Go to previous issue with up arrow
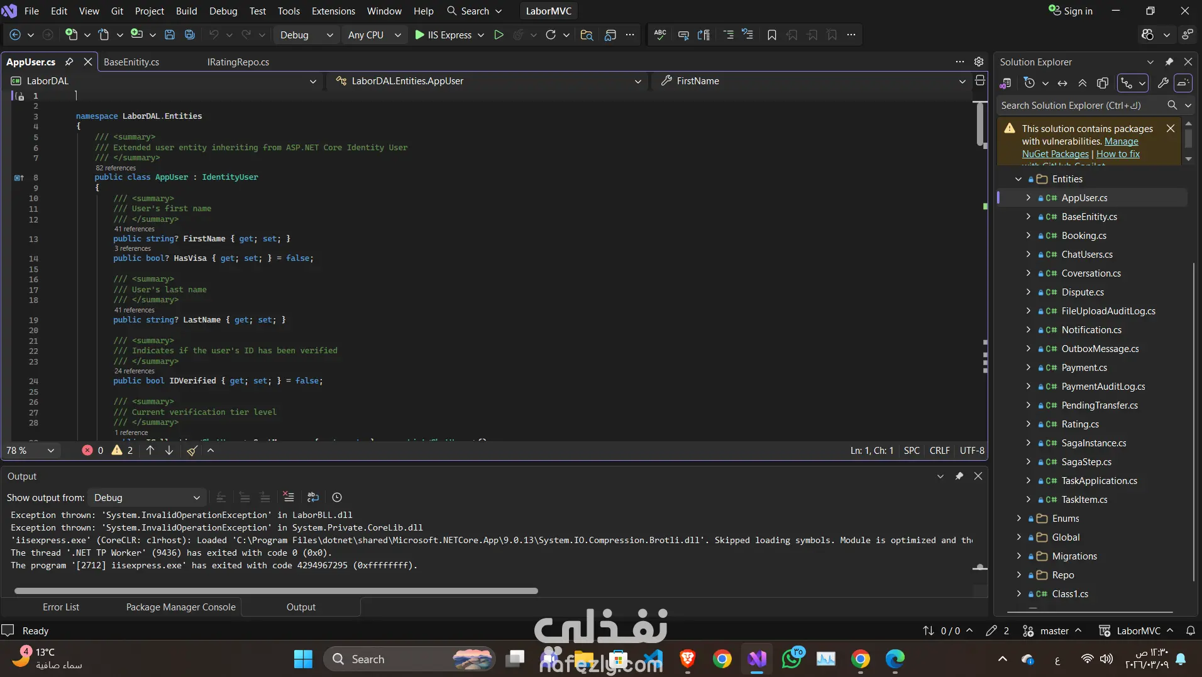 coord(150,451)
